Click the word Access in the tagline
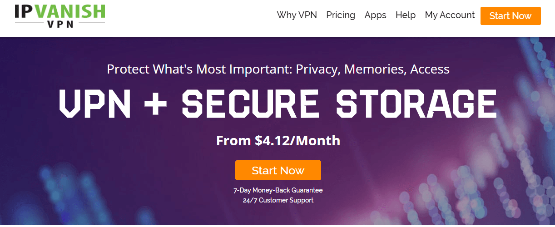This screenshot has height=227, width=555. coord(430,69)
